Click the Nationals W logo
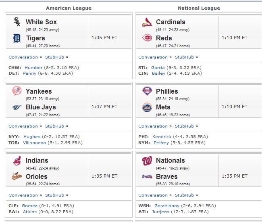Image resolution: width=262 pixels, height=222 pixels. tap(147, 161)
